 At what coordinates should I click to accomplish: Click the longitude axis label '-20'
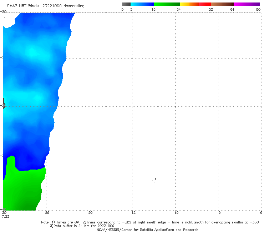89,213
